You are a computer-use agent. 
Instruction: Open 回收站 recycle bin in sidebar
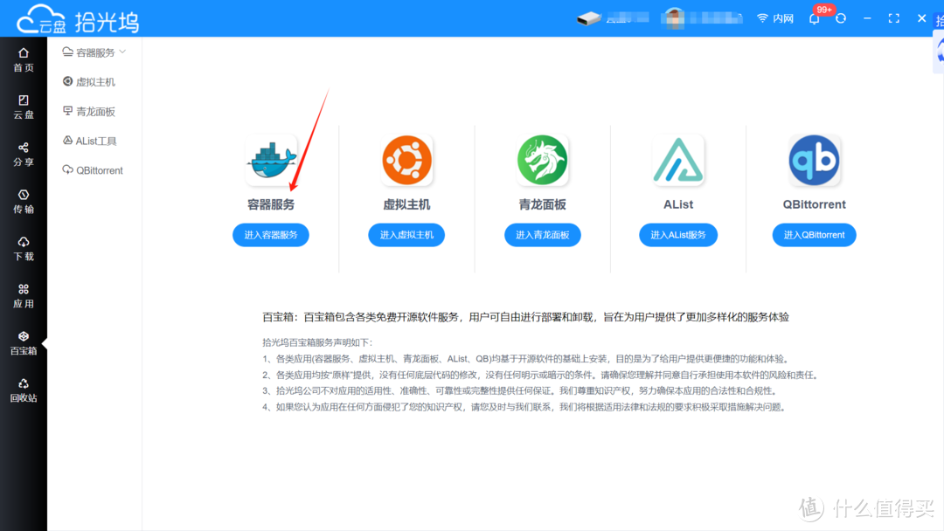(x=24, y=390)
